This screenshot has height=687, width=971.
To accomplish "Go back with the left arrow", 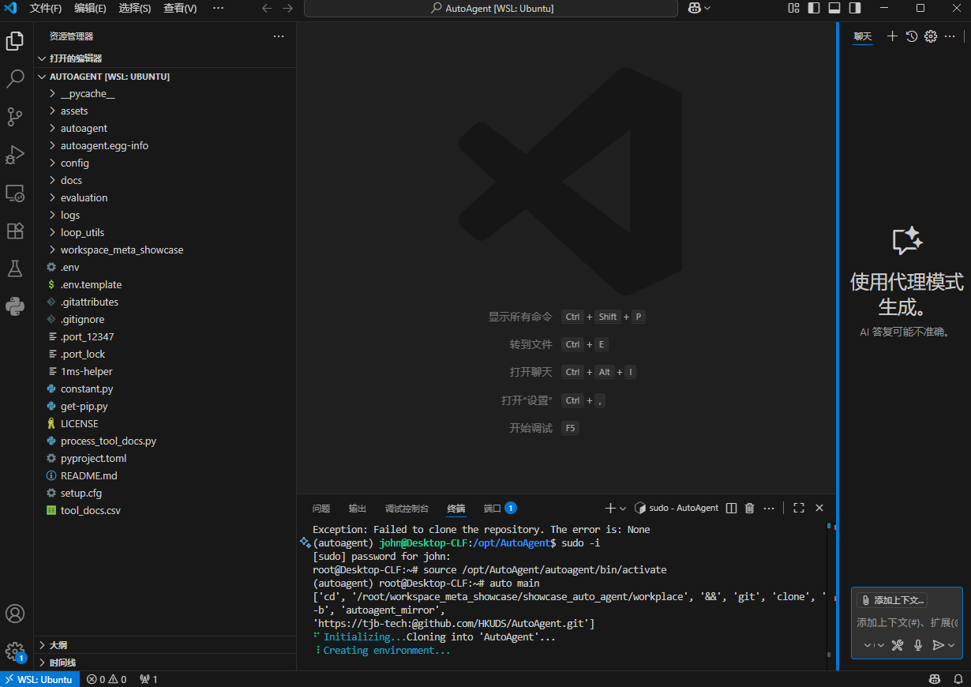I will [x=267, y=8].
